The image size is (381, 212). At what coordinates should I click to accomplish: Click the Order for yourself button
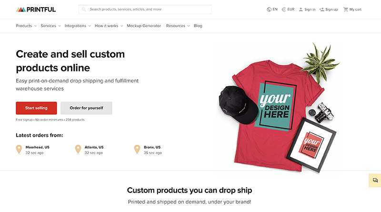[x=86, y=108]
